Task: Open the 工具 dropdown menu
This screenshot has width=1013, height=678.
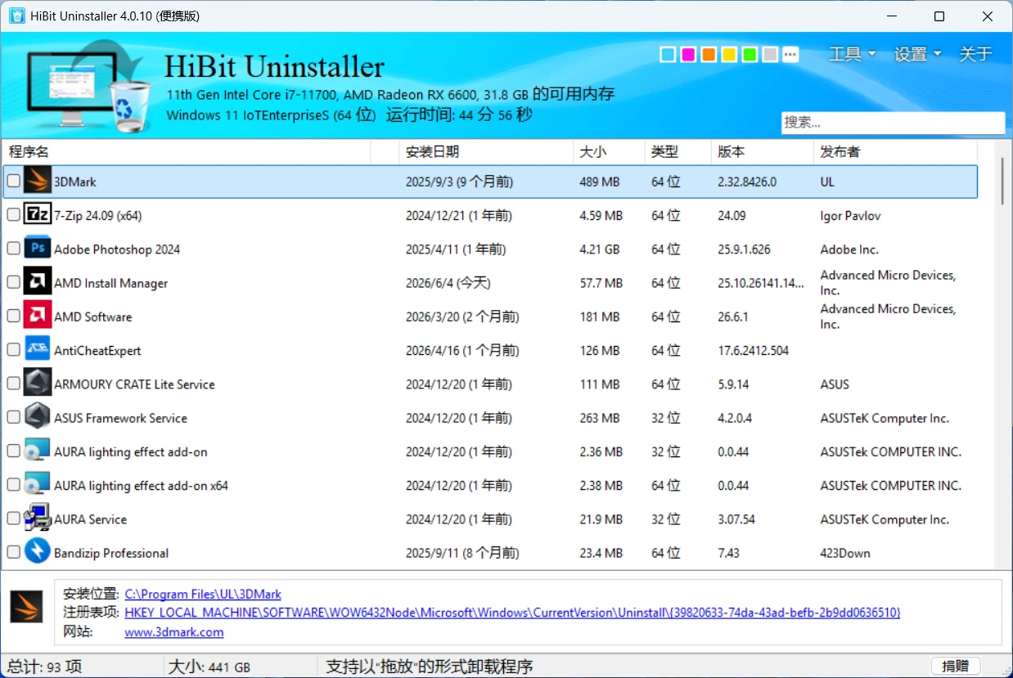Action: pos(852,54)
